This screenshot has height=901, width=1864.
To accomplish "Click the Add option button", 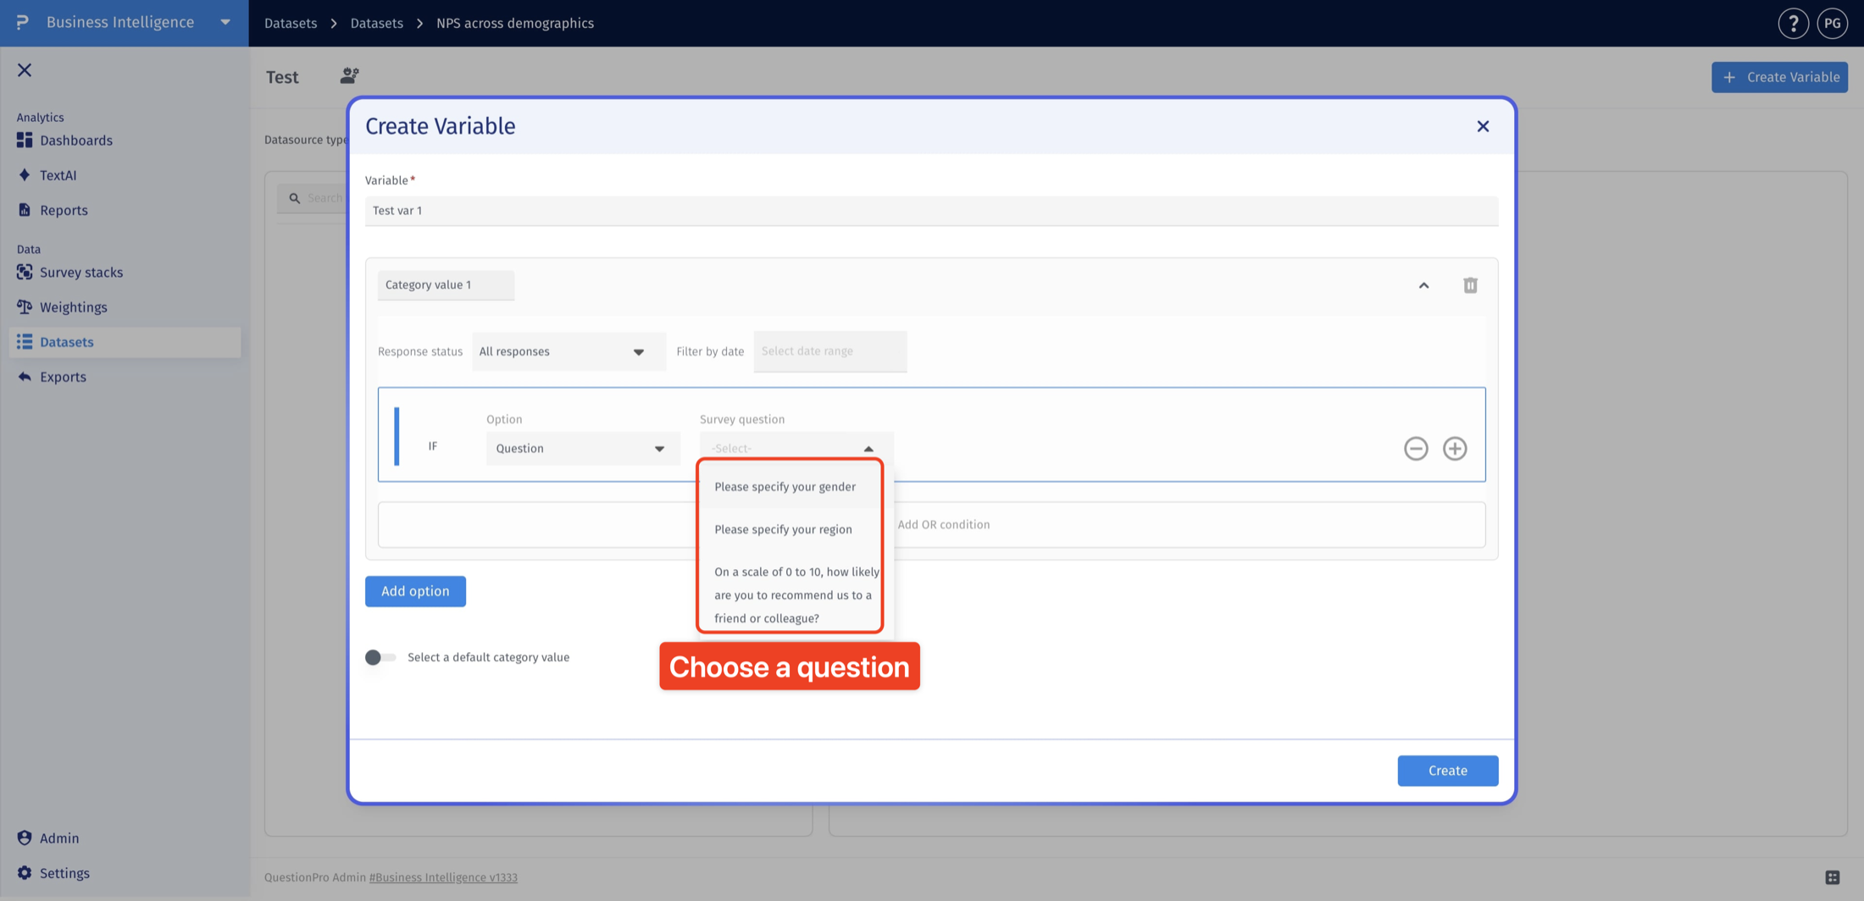I will (x=415, y=591).
